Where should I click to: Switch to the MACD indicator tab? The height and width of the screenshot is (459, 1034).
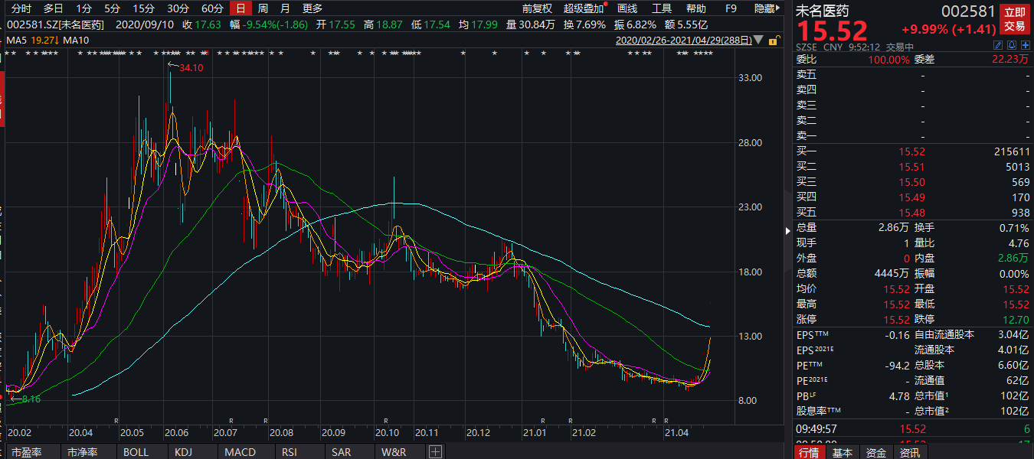(240, 452)
